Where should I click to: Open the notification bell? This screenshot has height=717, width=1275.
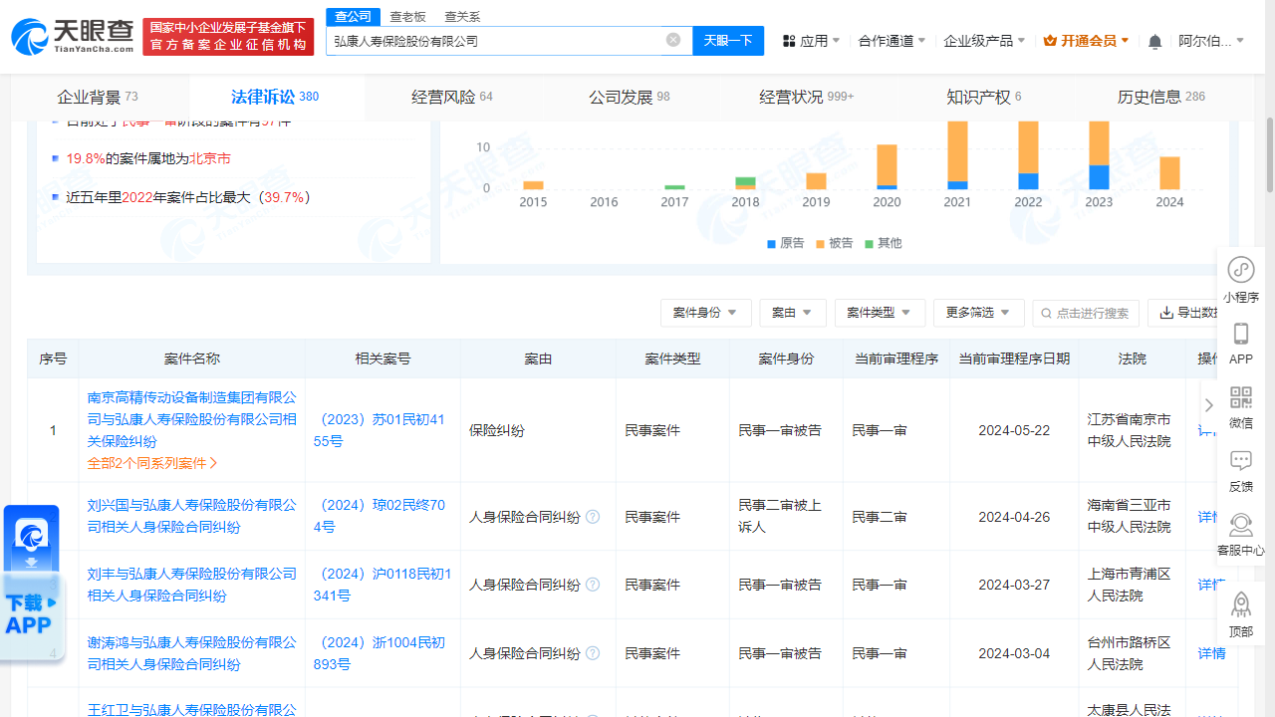click(1154, 41)
